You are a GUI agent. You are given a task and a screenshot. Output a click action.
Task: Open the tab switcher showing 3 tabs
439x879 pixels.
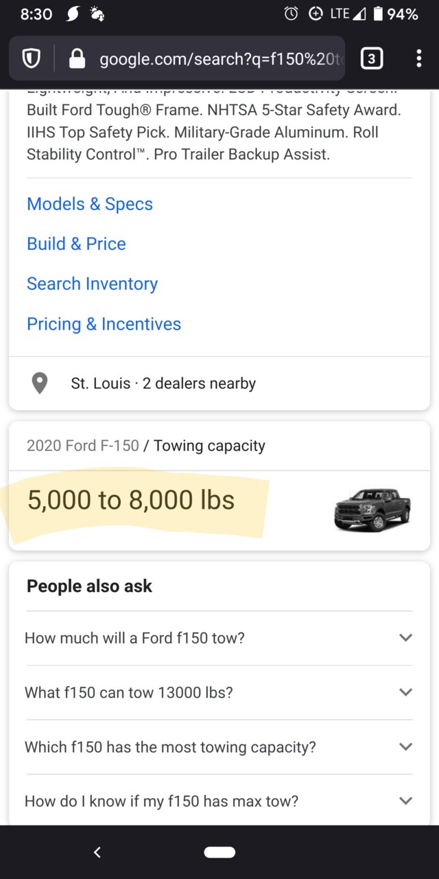[x=371, y=59]
